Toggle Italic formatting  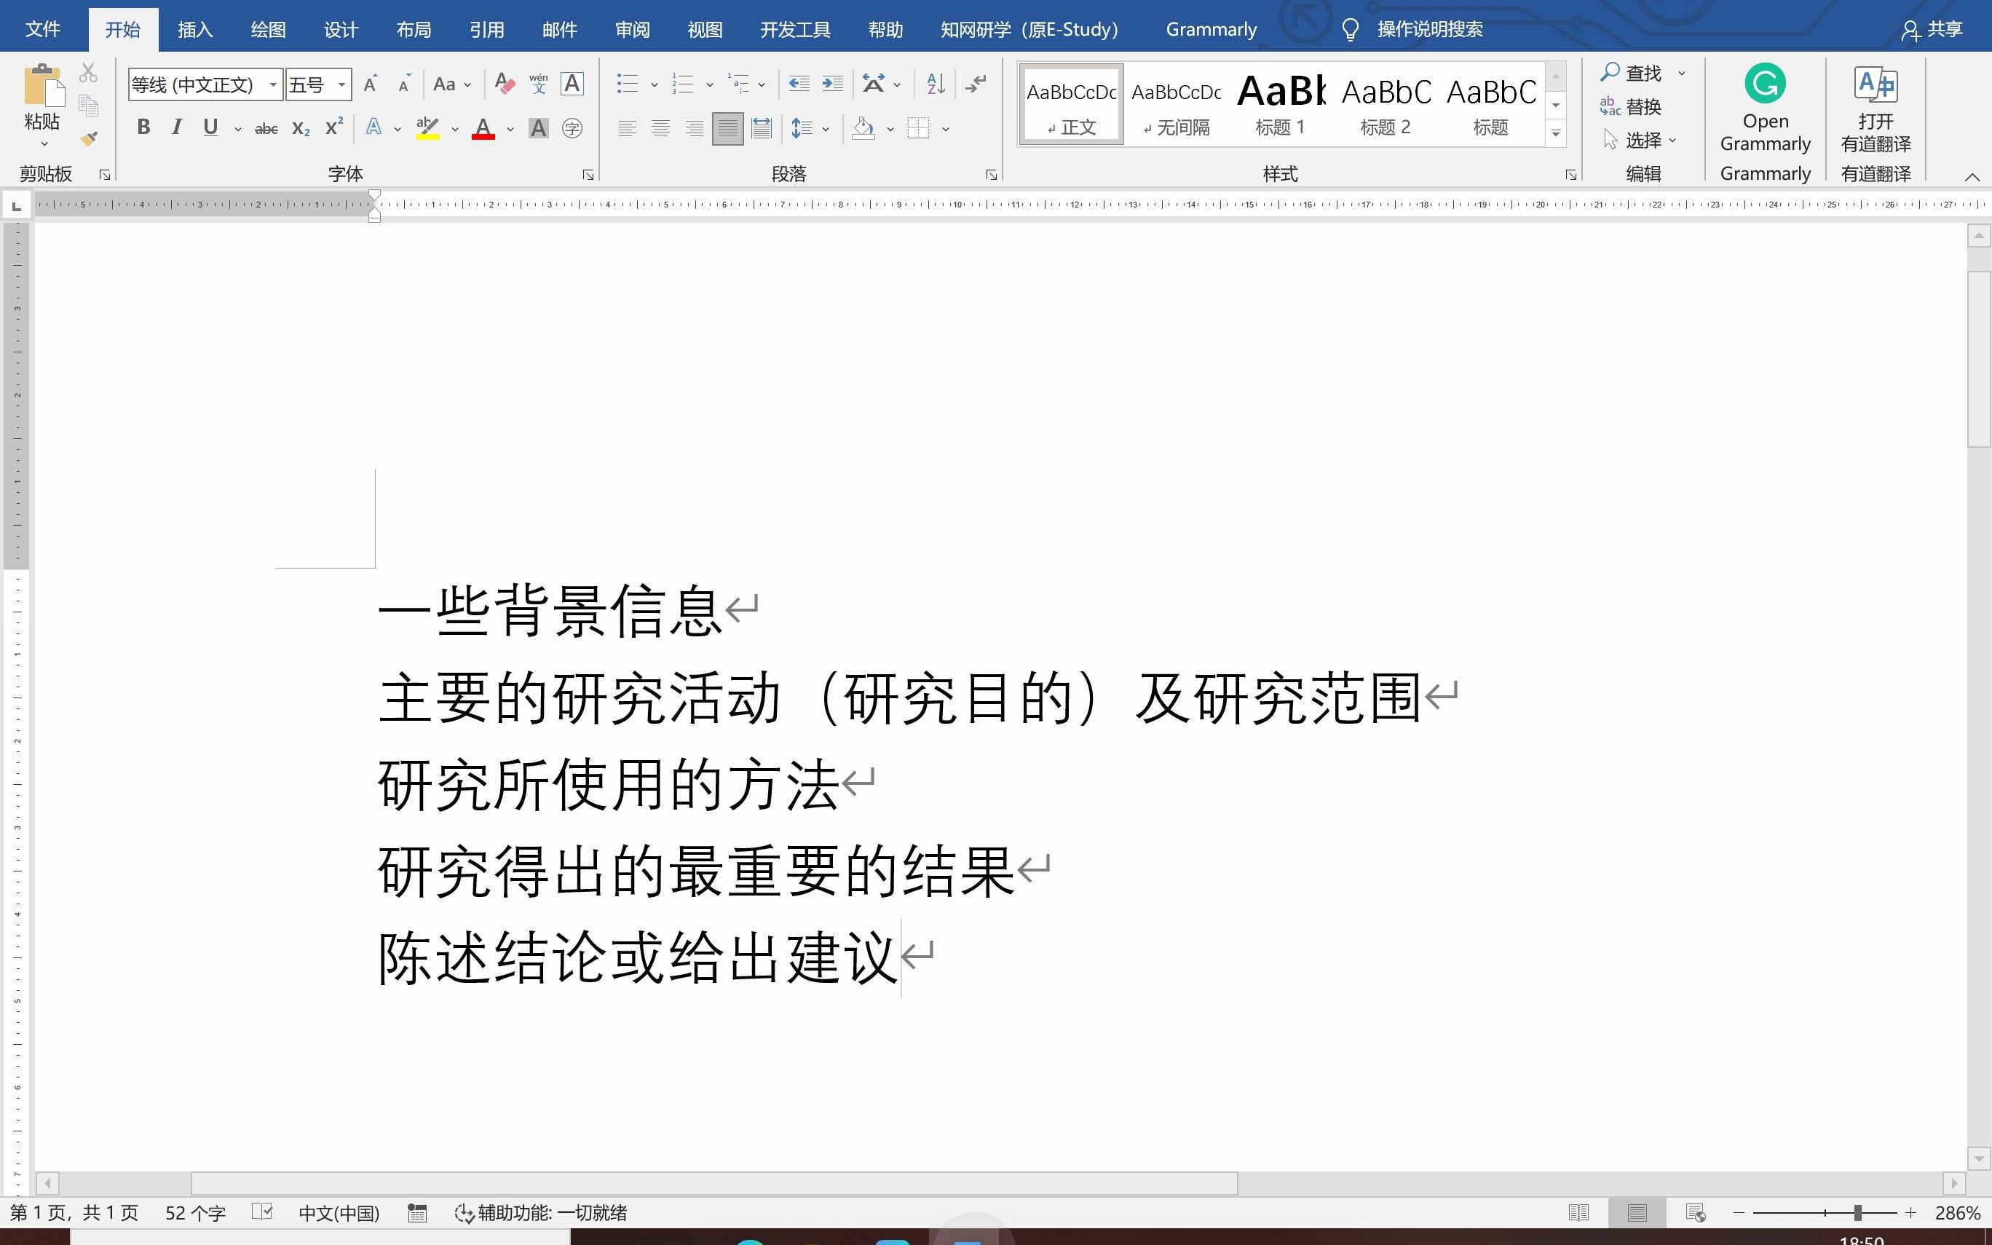tap(176, 127)
